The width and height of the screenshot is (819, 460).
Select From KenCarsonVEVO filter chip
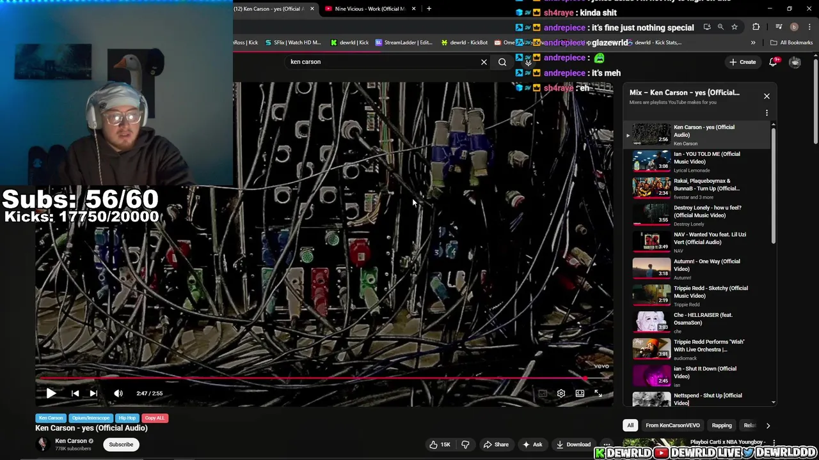pyautogui.click(x=672, y=425)
